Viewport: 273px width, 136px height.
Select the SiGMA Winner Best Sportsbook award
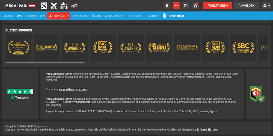[x=47, y=48]
